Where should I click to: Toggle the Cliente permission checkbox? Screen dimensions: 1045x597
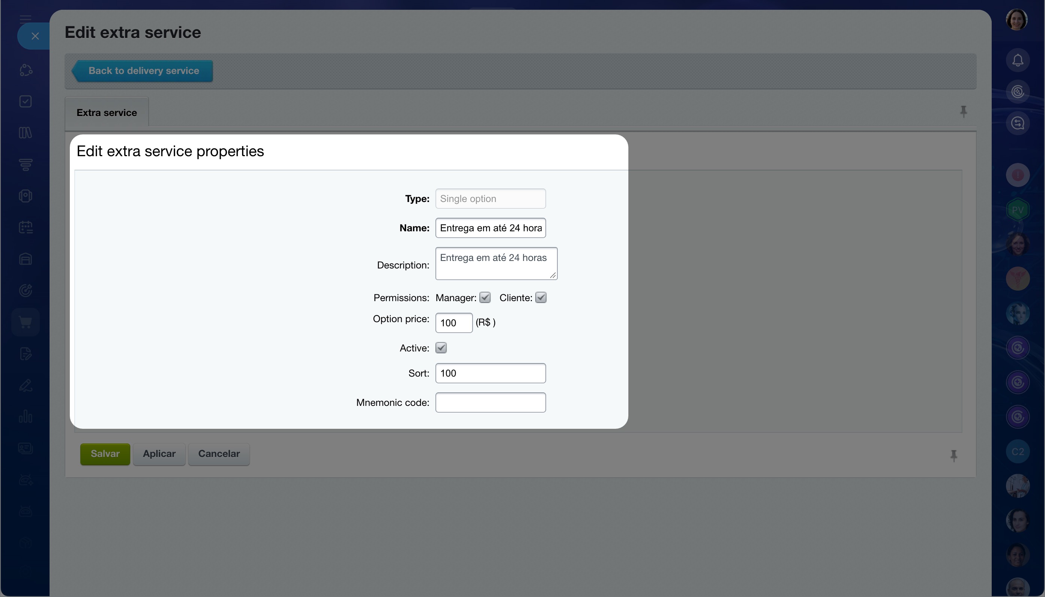[x=541, y=298]
